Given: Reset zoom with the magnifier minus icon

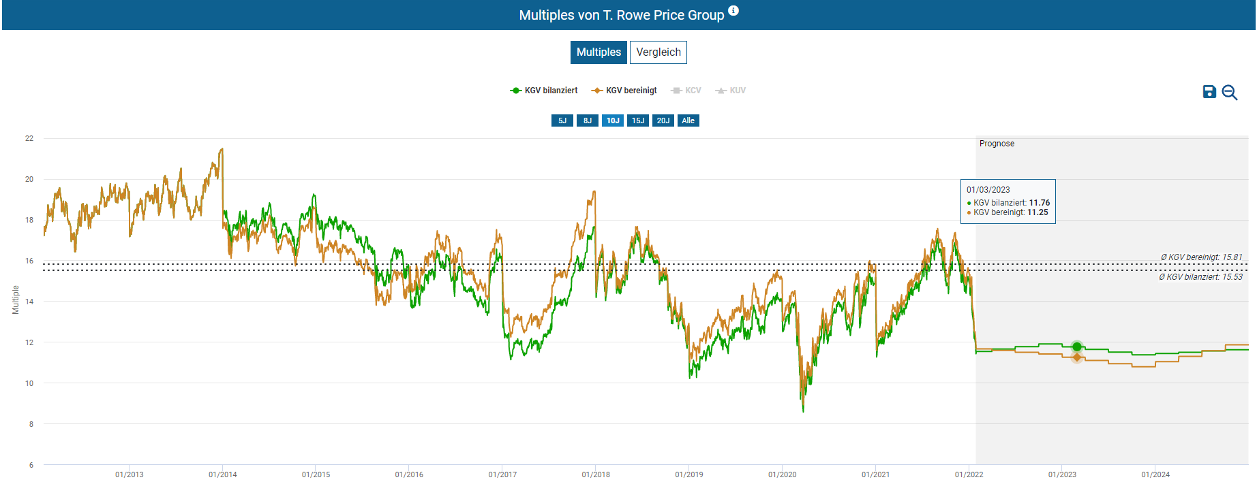Looking at the screenshot, I should point(1230,93).
